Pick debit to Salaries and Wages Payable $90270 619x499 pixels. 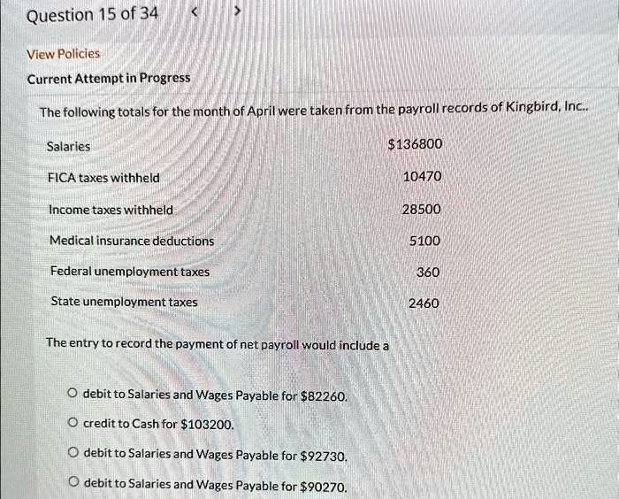point(72,484)
